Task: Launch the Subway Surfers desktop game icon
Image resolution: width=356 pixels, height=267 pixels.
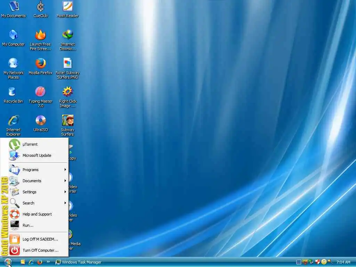Action: 67,126
